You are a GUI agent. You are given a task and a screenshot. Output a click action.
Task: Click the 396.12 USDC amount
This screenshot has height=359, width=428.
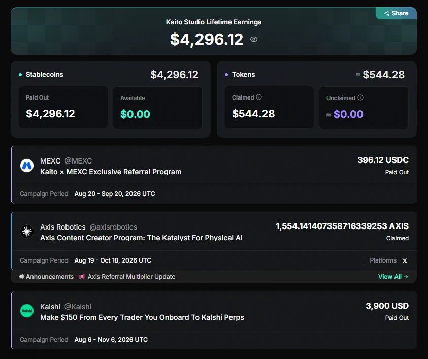point(383,160)
